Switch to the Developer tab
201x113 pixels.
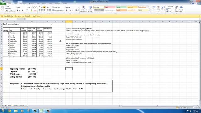tap(57, 4)
